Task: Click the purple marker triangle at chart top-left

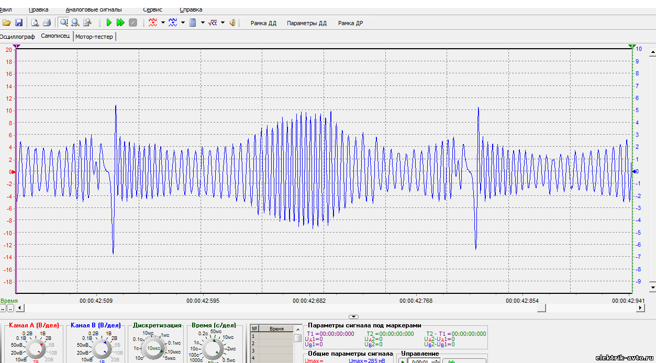Action: coord(17,47)
